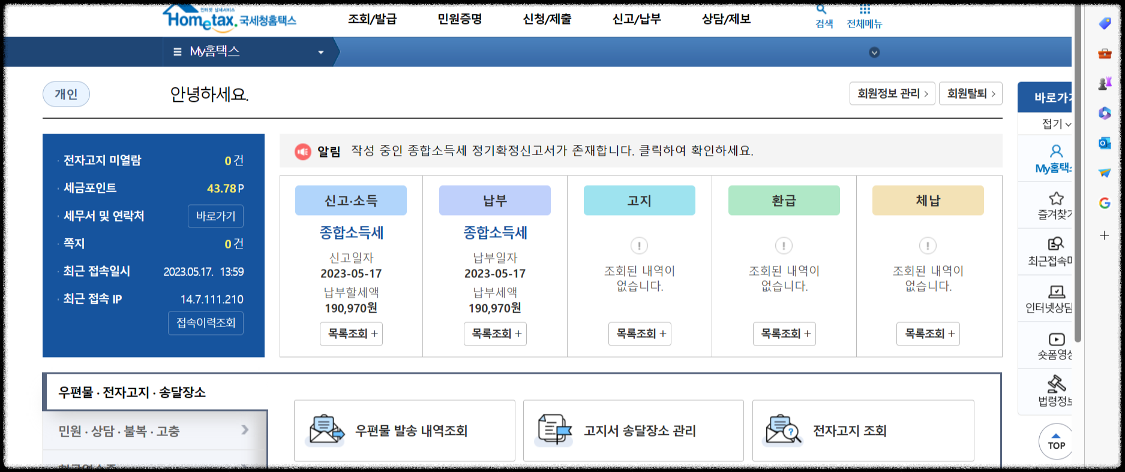This screenshot has height=472, width=1125.
Task: Click the exclamation icon under 고지
Action: (640, 246)
